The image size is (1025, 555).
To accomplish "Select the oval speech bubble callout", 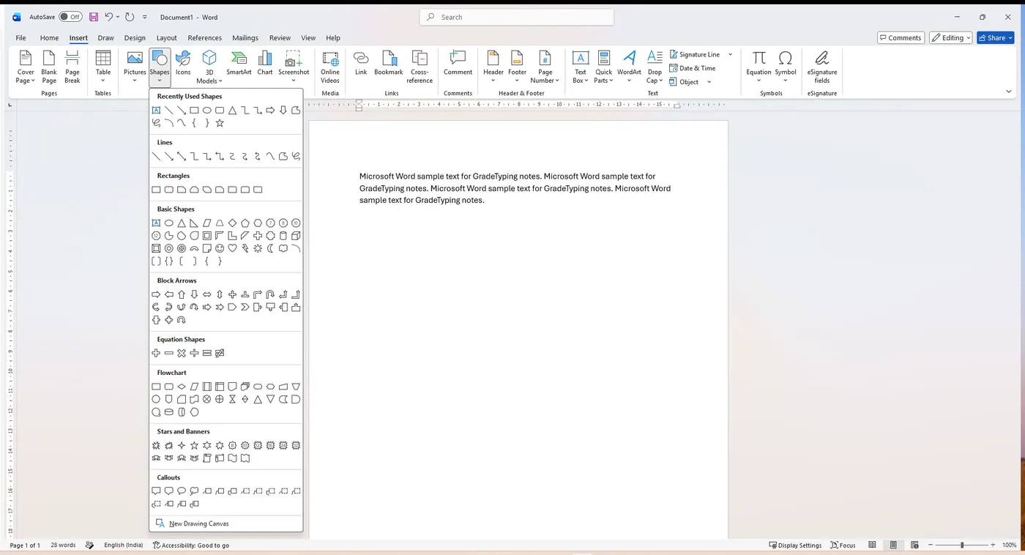I will point(182,491).
